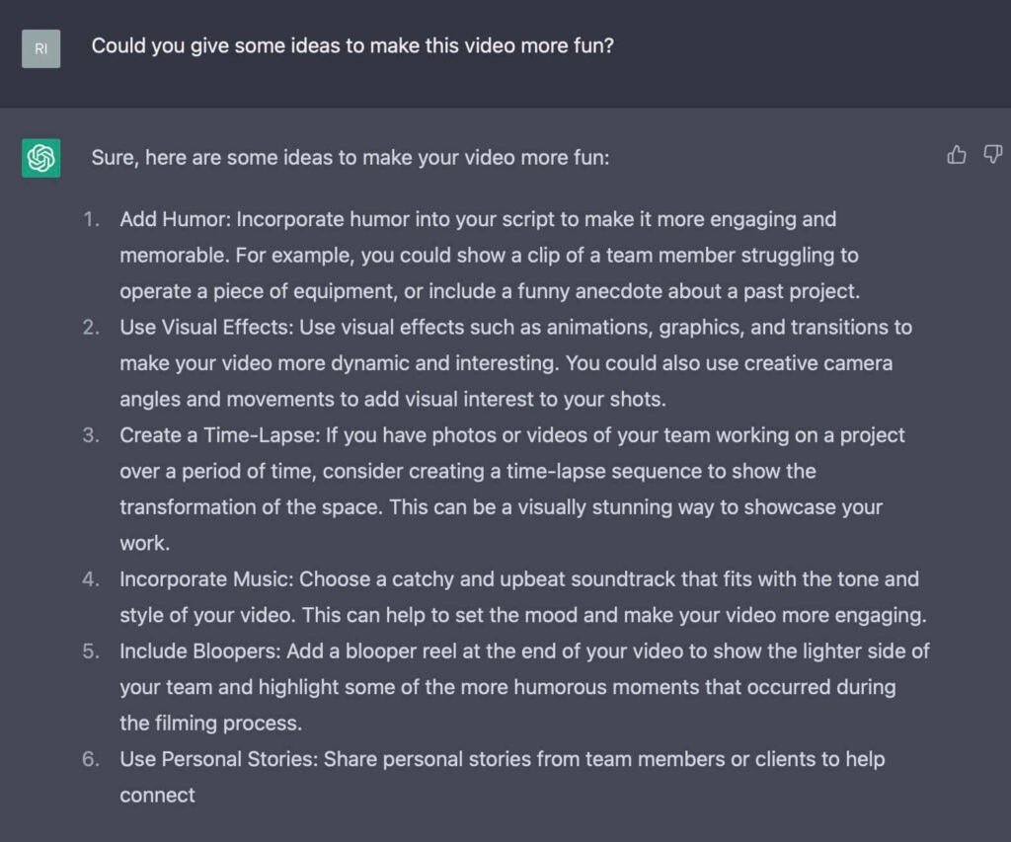This screenshot has height=842, width=1011.
Task: Click the 'Include Bloopers' list item
Action: (x=525, y=687)
